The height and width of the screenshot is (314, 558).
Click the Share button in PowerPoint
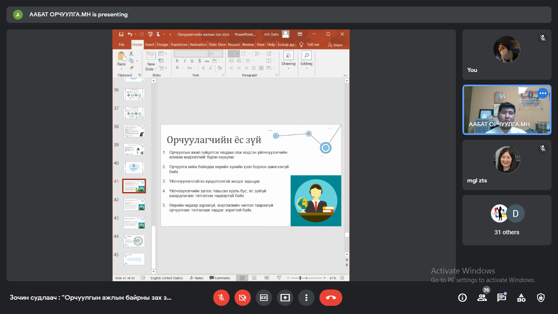(x=335, y=45)
